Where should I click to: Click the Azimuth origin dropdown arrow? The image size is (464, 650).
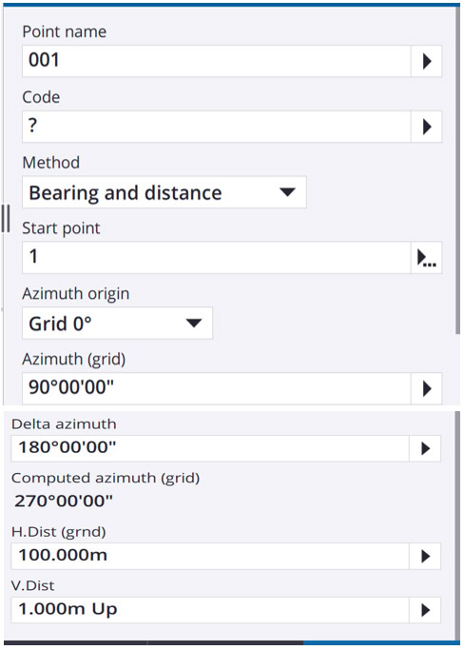(x=193, y=324)
